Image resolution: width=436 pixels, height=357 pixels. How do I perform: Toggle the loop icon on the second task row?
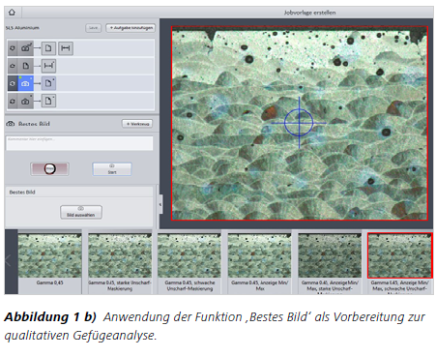coord(13,66)
